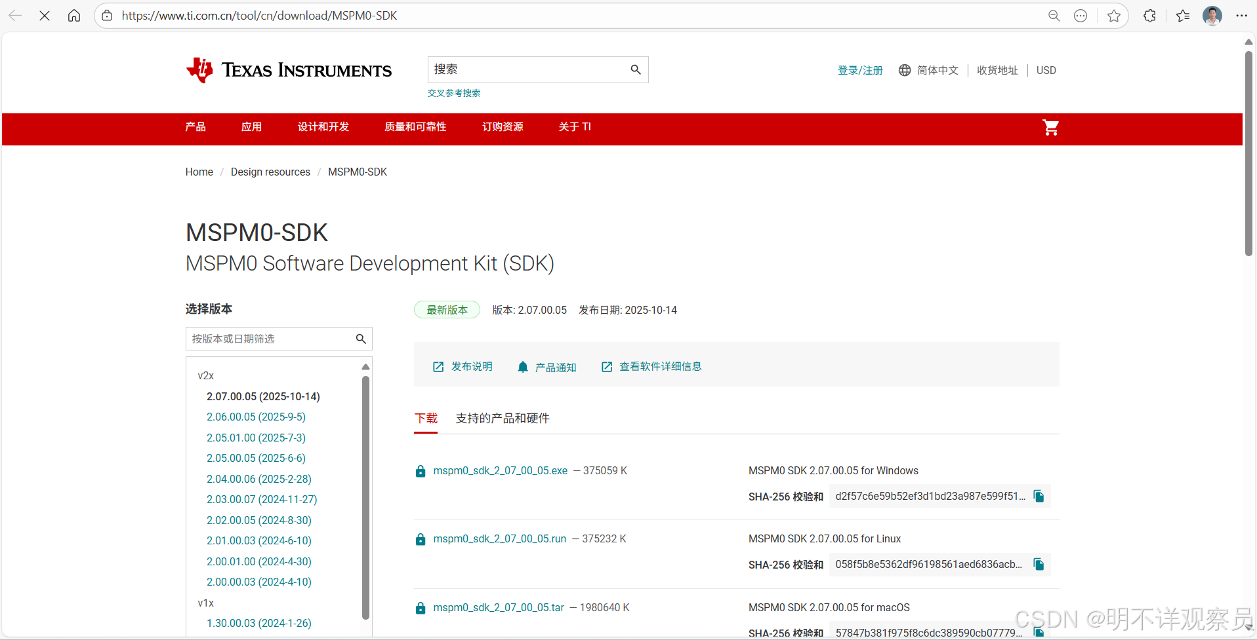Open the zoom out magnifier icon in address bar
The height and width of the screenshot is (640, 1257).
1054,16
